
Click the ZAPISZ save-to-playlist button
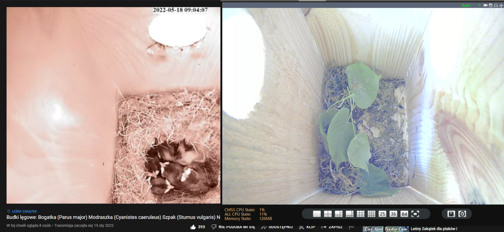coord(332,227)
